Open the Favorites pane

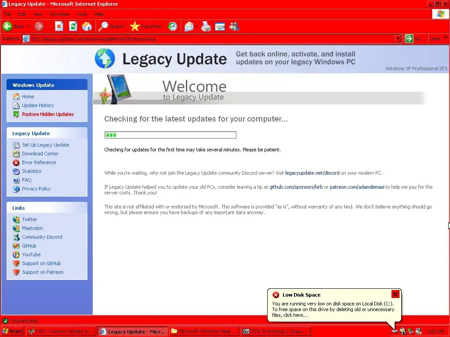tap(146, 26)
